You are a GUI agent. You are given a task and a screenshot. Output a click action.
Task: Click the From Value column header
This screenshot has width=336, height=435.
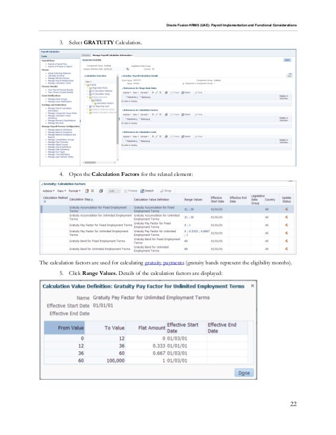(64, 328)
